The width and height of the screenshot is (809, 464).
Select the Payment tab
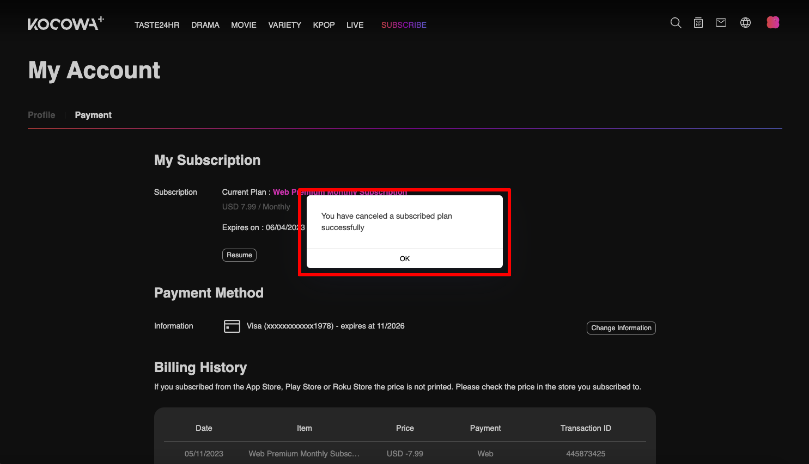pos(93,115)
